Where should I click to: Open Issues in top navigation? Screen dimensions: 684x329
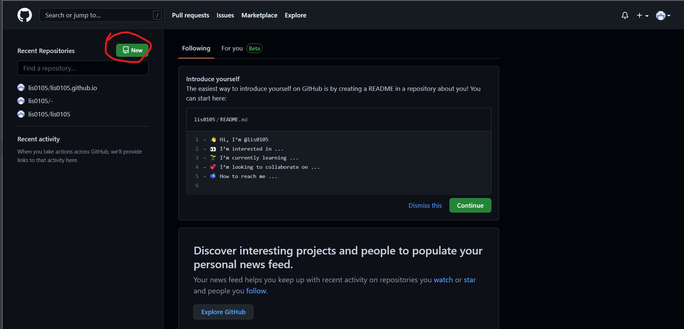pyautogui.click(x=225, y=15)
